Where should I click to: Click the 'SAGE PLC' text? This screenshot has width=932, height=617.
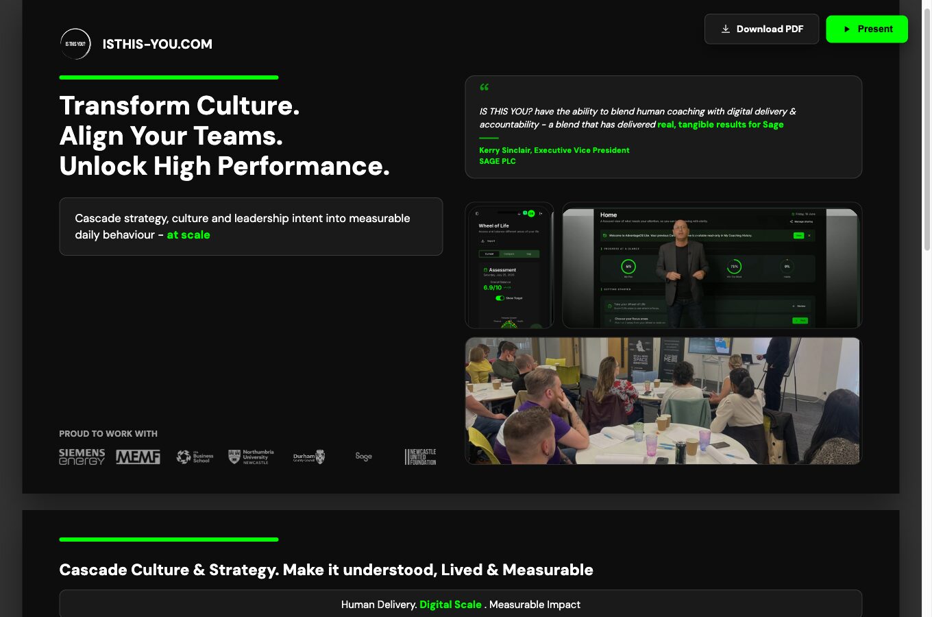coord(498,161)
